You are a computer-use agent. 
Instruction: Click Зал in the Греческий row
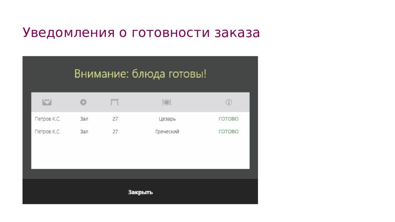[x=84, y=131]
